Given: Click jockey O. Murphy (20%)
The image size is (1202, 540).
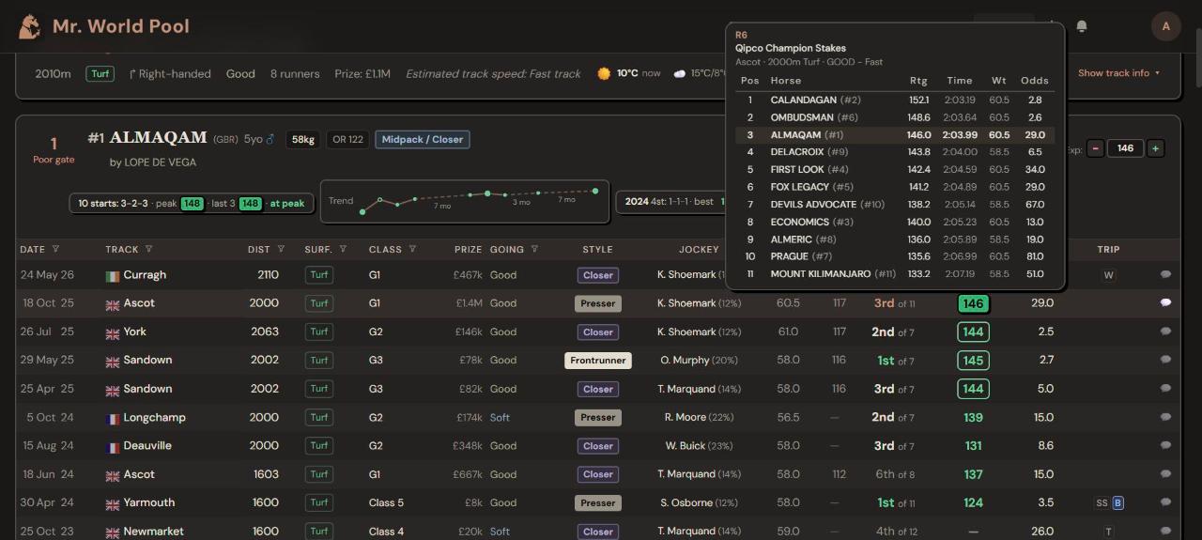Looking at the screenshot, I should [699, 361].
